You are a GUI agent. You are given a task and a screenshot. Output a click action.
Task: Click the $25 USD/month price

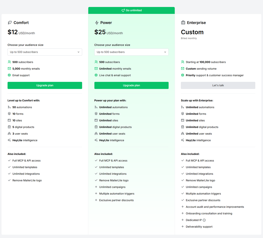(x=109, y=32)
